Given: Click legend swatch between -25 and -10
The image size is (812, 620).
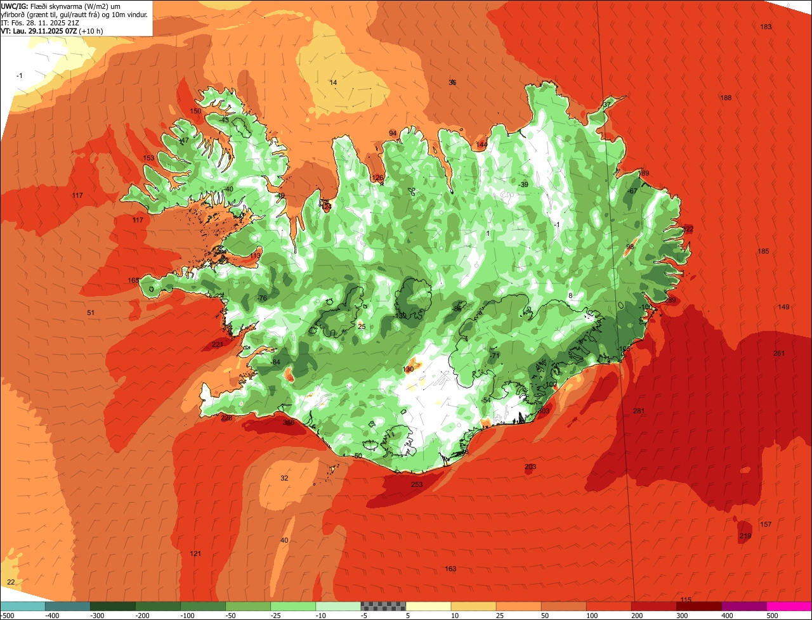Looking at the screenshot, I should pos(293,606).
